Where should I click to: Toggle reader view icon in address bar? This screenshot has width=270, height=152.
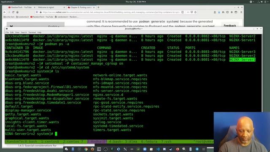point(183,12)
